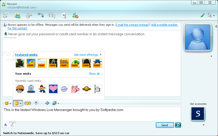Send a nudge
218x136 pixels.
[27, 103]
